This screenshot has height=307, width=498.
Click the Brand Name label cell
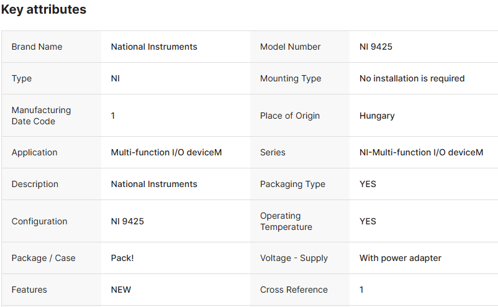[37, 47]
